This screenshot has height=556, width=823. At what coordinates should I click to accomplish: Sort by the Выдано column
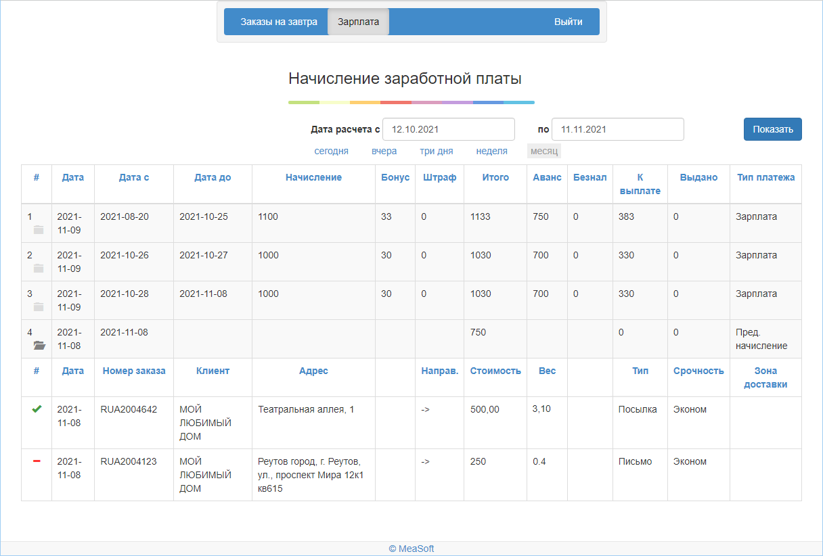pos(698,177)
